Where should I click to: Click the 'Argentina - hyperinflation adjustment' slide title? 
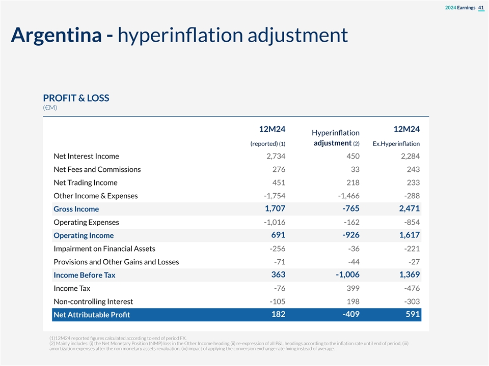[x=178, y=35]
